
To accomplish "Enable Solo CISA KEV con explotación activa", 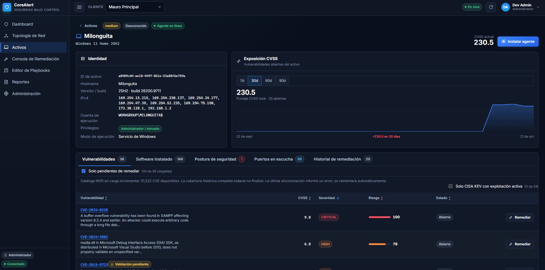I will pyautogui.click(x=450, y=186).
